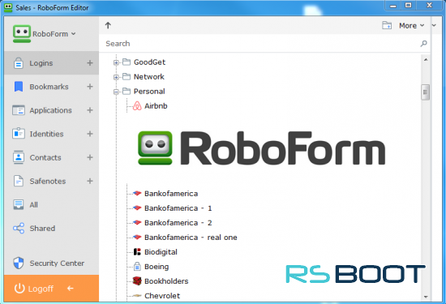Collapse sidebar with Logoff left arrow

click(x=71, y=289)
